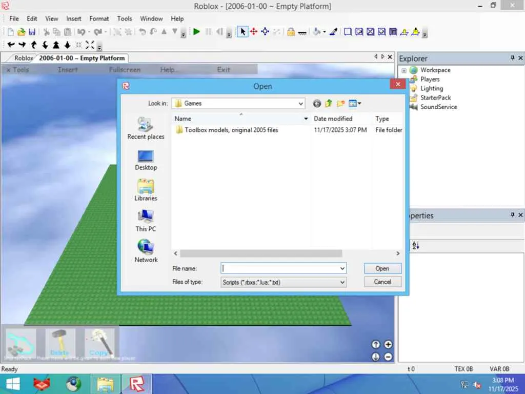The width and height of the screenshot is (525, 394).
Task: Pin the Explorer panel
Action: click(x=512, y=58)
